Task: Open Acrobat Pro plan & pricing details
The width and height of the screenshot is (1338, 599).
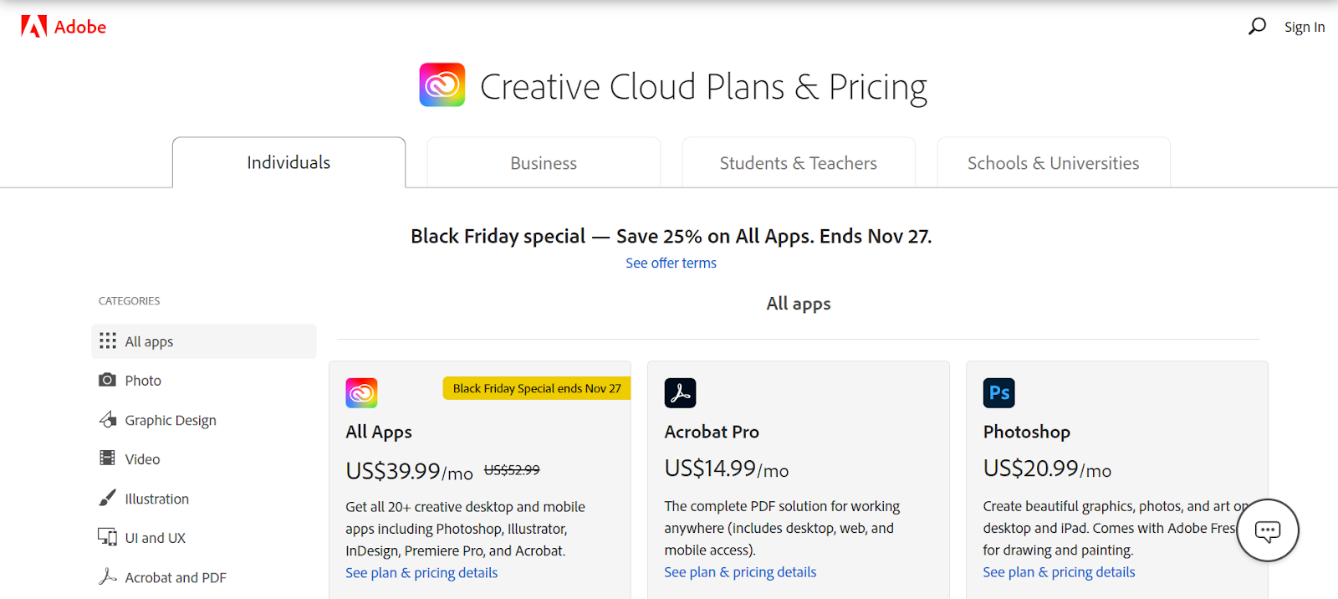Action: pos(740,572)
